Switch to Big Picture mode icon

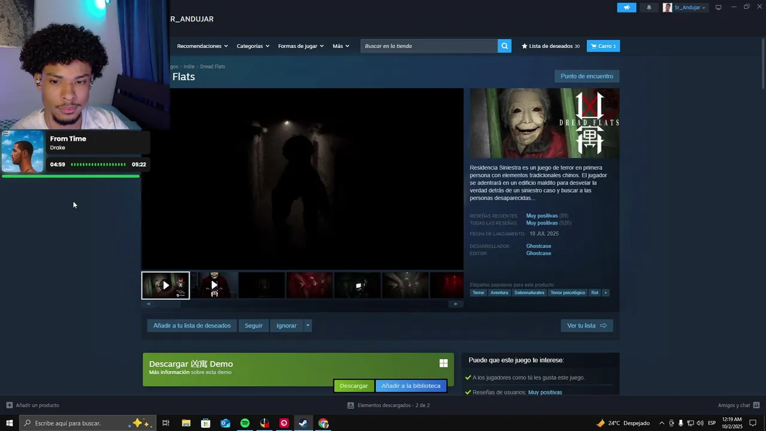719,7
